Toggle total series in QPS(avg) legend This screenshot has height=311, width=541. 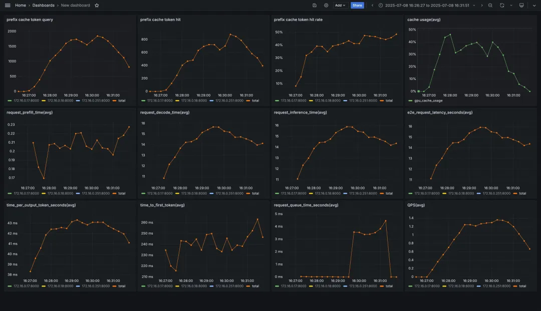coord(519,286)
